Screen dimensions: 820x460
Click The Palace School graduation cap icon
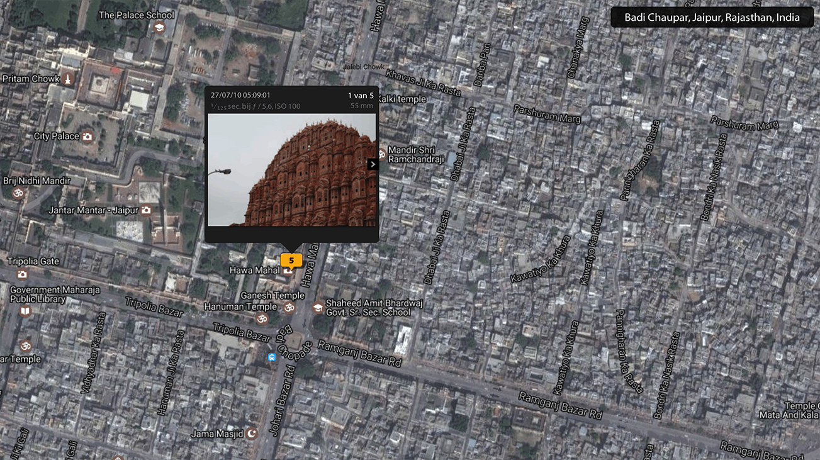[x=159, y=27]
